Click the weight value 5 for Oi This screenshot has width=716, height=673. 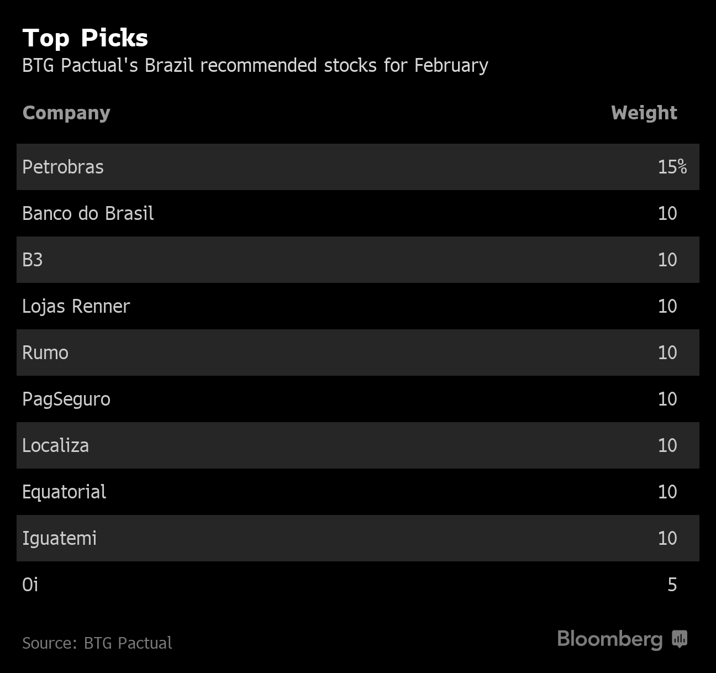coord(672,585)
